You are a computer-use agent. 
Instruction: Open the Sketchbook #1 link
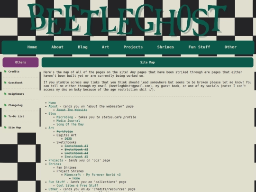[x=76, y=146]
